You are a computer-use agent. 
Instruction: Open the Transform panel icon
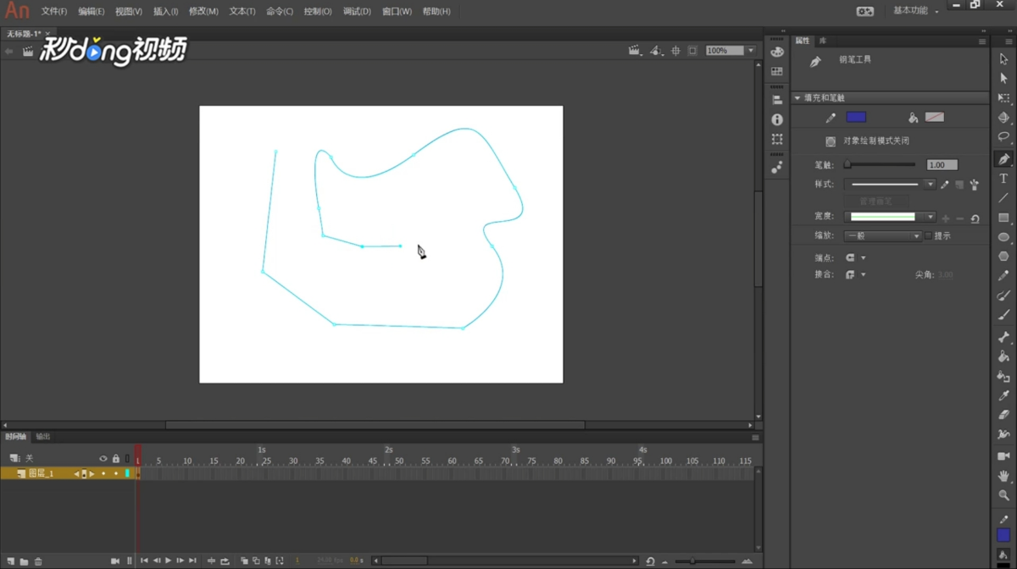pos(777,139)
